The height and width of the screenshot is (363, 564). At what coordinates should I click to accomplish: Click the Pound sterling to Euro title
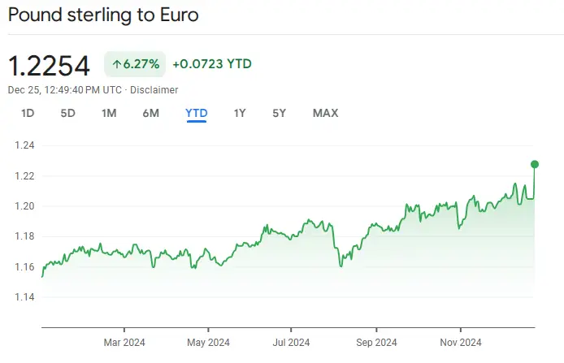[x=102, y=15]
